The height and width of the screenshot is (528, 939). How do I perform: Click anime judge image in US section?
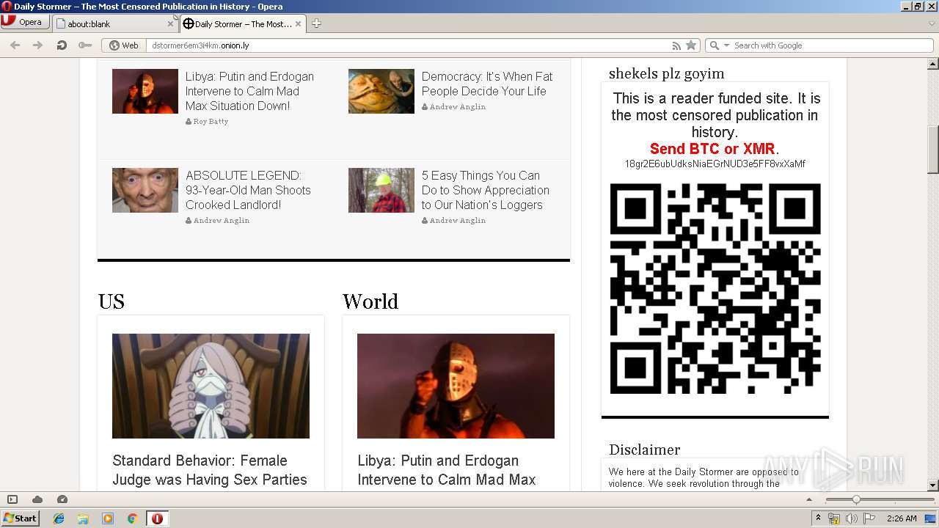click(x=211, y=386)
